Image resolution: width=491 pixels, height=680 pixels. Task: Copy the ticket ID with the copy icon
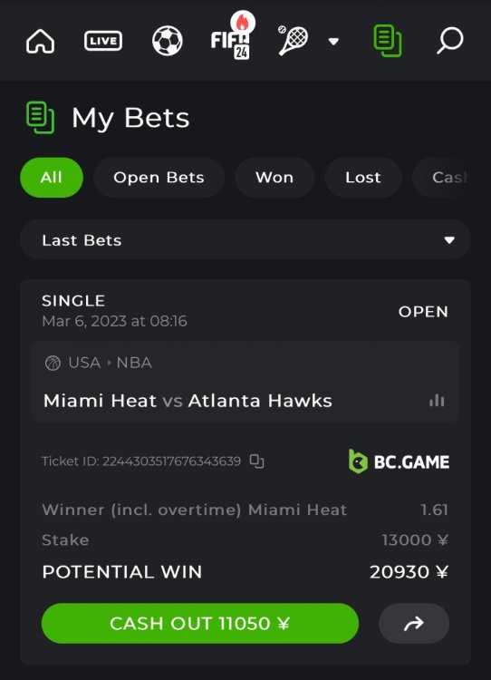(x=257, y=461)
